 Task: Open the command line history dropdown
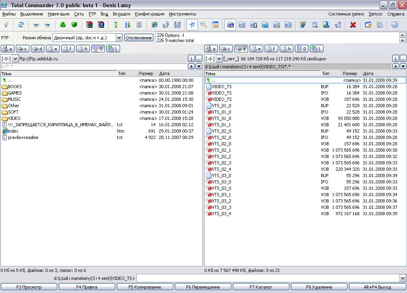403,278
